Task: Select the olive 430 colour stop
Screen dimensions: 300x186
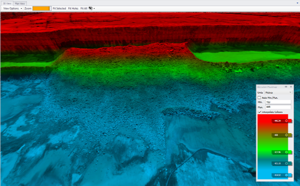Action: coord(282,135)
